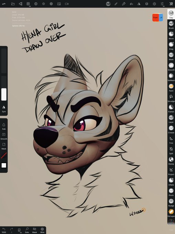Image resolution: width=175 pixels, height=234 pixels.
Task: Select the Layer tool
Action: 171,119
